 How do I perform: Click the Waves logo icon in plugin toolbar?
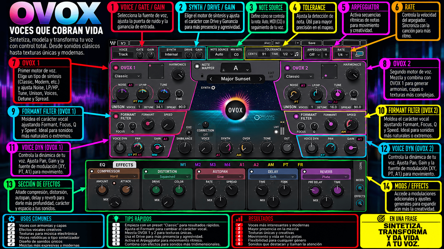tap(113, 43)
